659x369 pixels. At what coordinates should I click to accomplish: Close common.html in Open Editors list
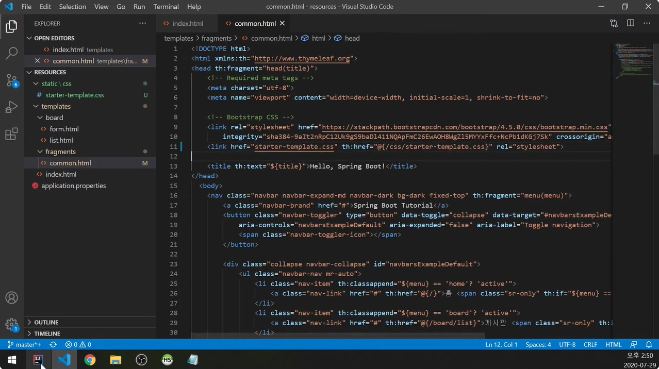pyautogui.click(x=37, y=61)
